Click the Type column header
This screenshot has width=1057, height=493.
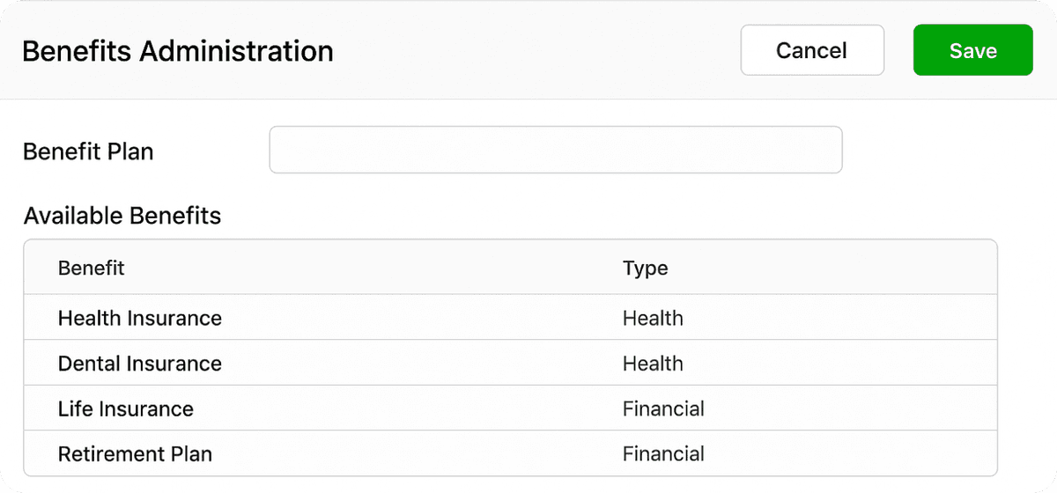645,268
